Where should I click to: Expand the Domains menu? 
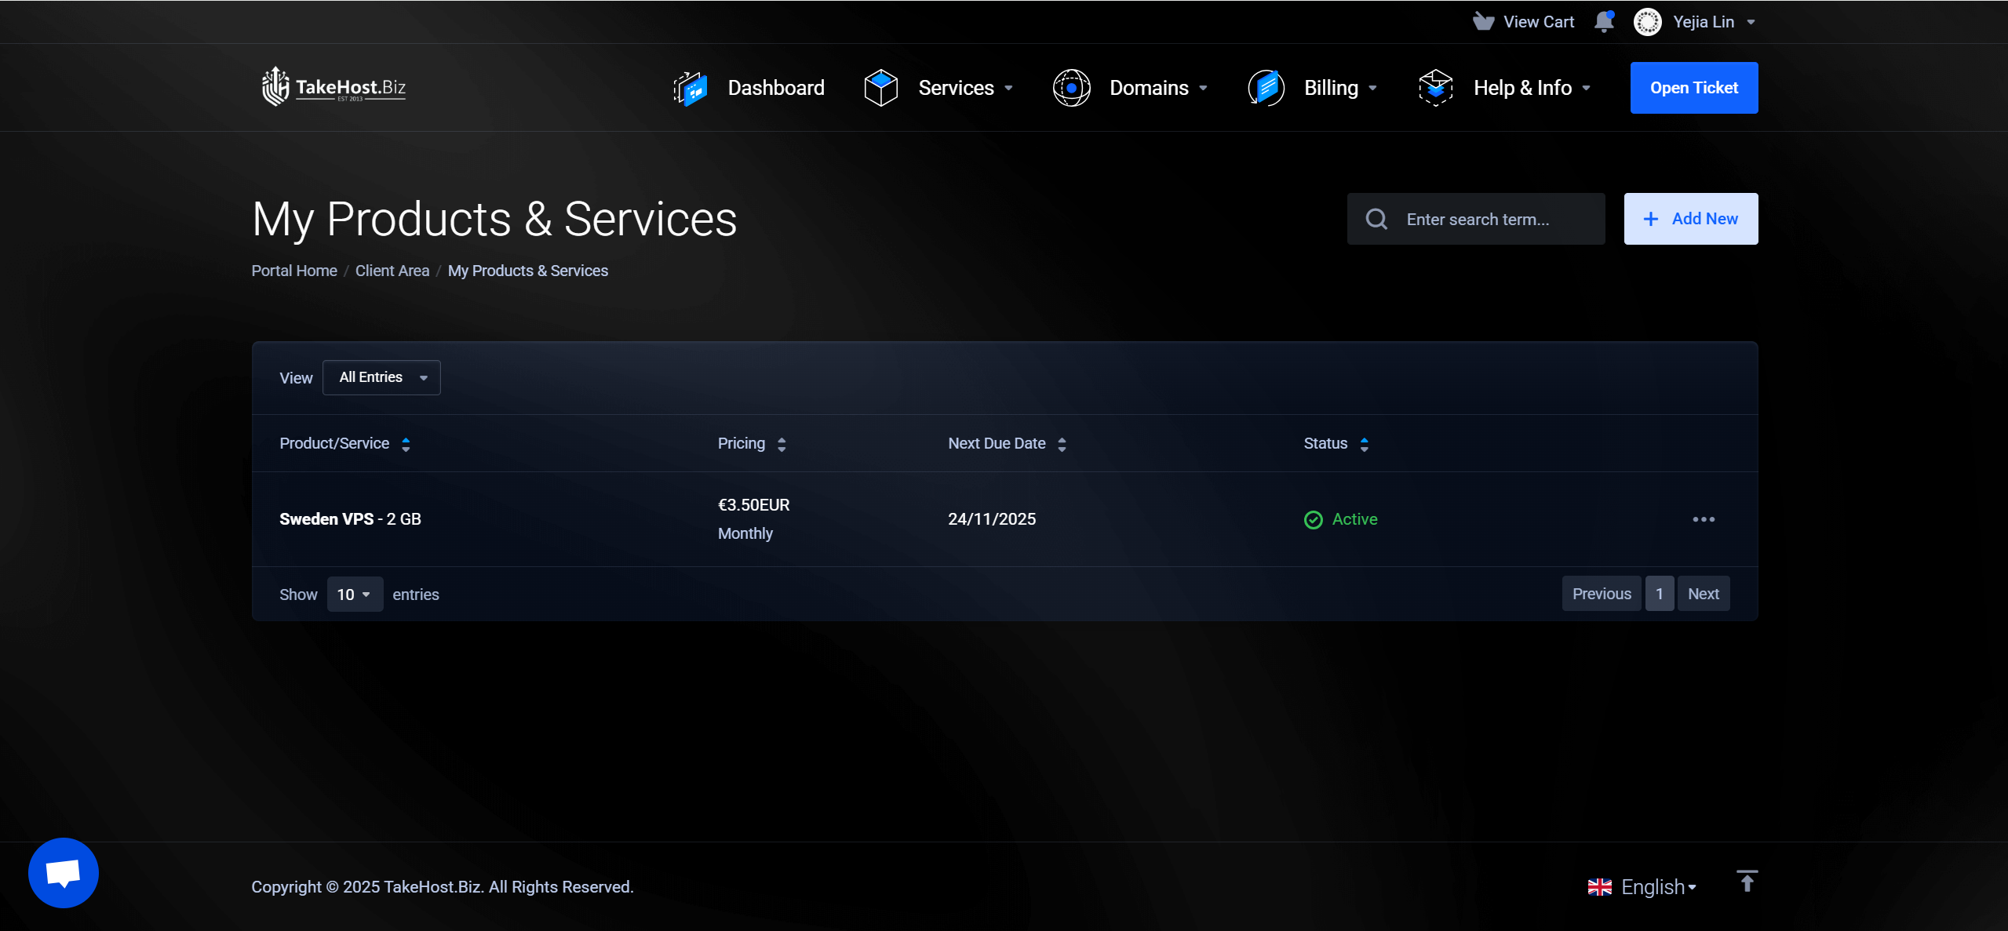[x=1130, y=88]
